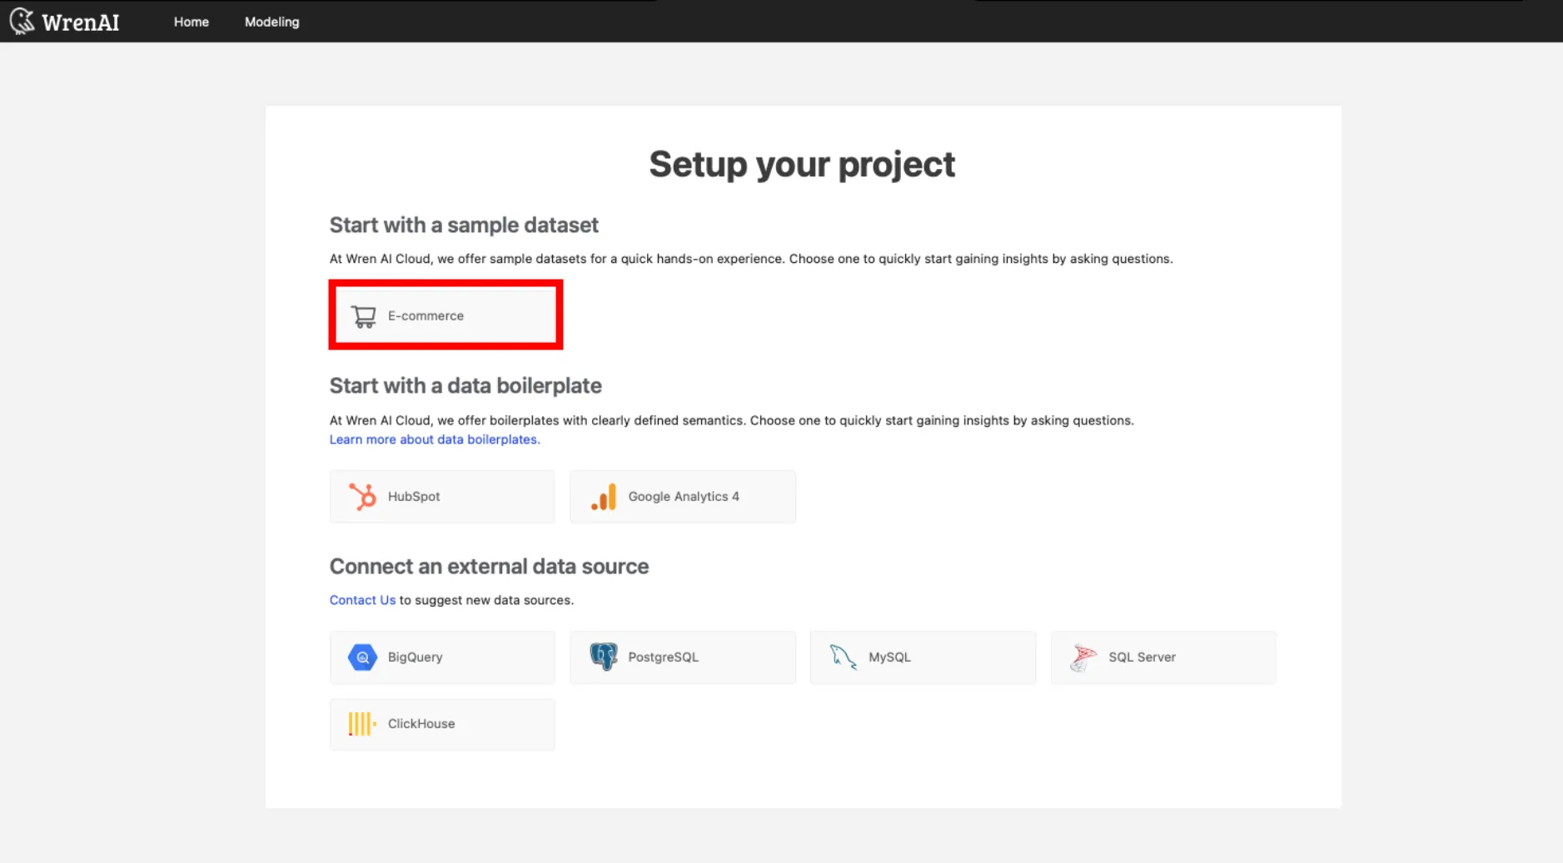
Task: Click the ClickHouse yellow bars icon
Action: 362,724
